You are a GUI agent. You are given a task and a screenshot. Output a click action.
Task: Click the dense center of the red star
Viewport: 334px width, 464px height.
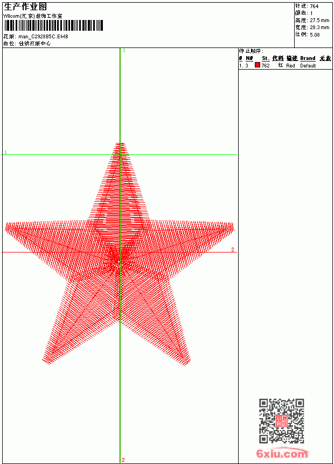click(119, 261)
